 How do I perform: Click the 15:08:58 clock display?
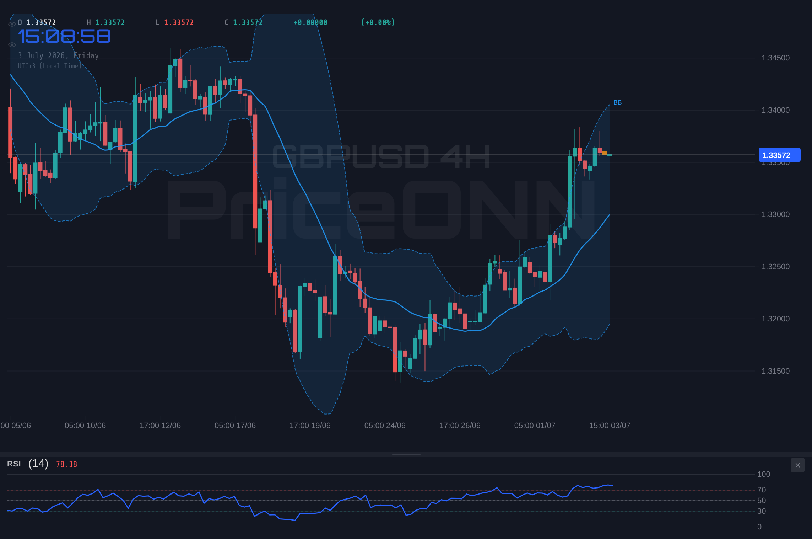point(64,36)
